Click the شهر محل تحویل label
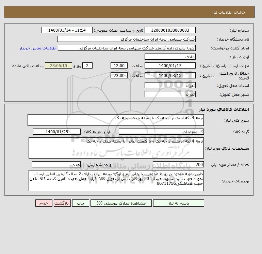 click(234, 94)
